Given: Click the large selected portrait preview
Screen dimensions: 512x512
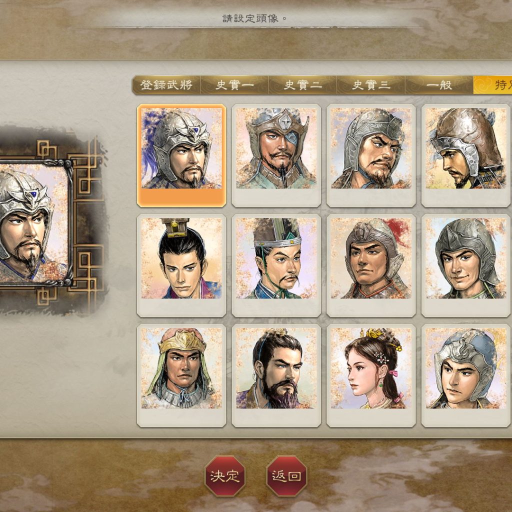Looking at the screenshot, I should tap(34, 223).
